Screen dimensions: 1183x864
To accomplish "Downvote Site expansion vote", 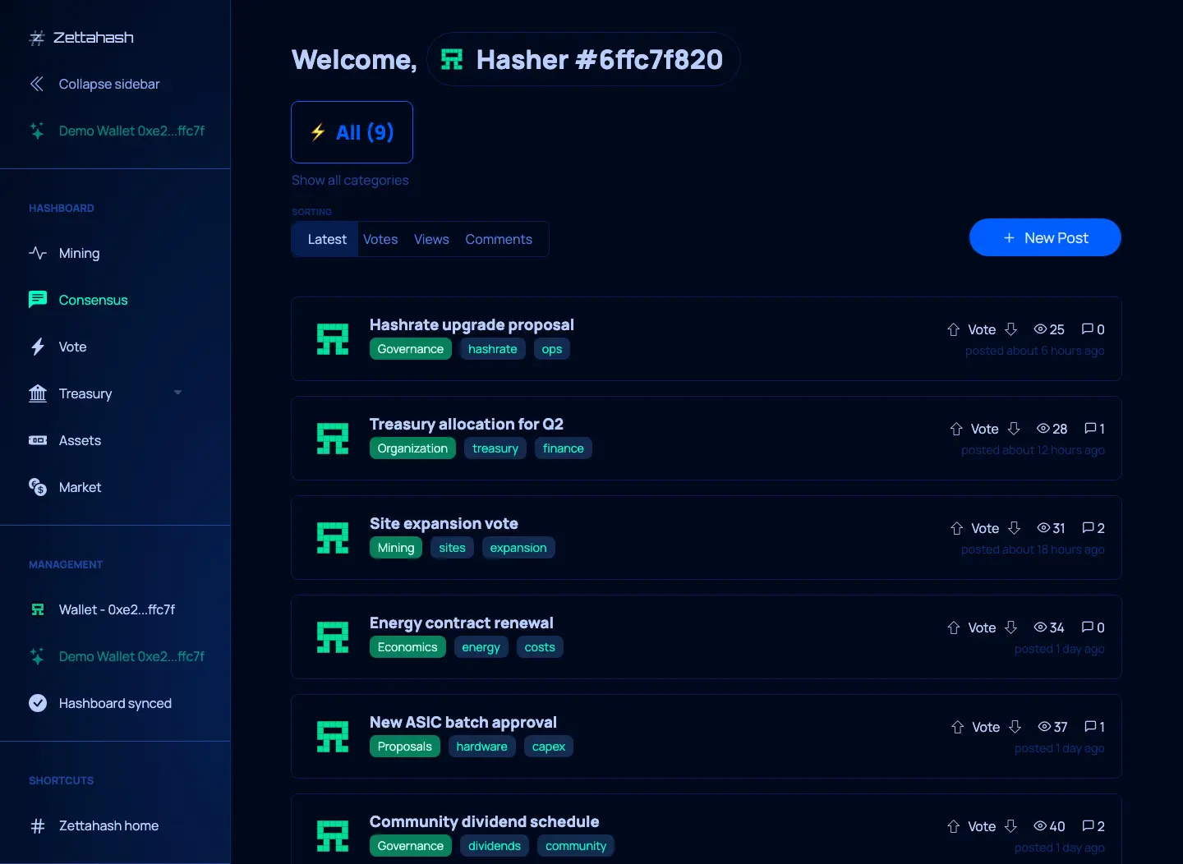I will (1015, 528).
